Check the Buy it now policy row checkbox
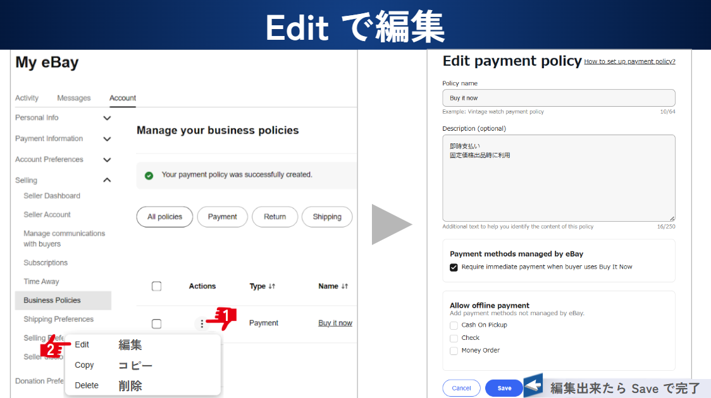Image resolution: width=711 pixels, height=398 pixels. [x=156, y=323]
